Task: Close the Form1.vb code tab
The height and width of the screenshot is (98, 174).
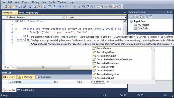Action: (16, 13)
